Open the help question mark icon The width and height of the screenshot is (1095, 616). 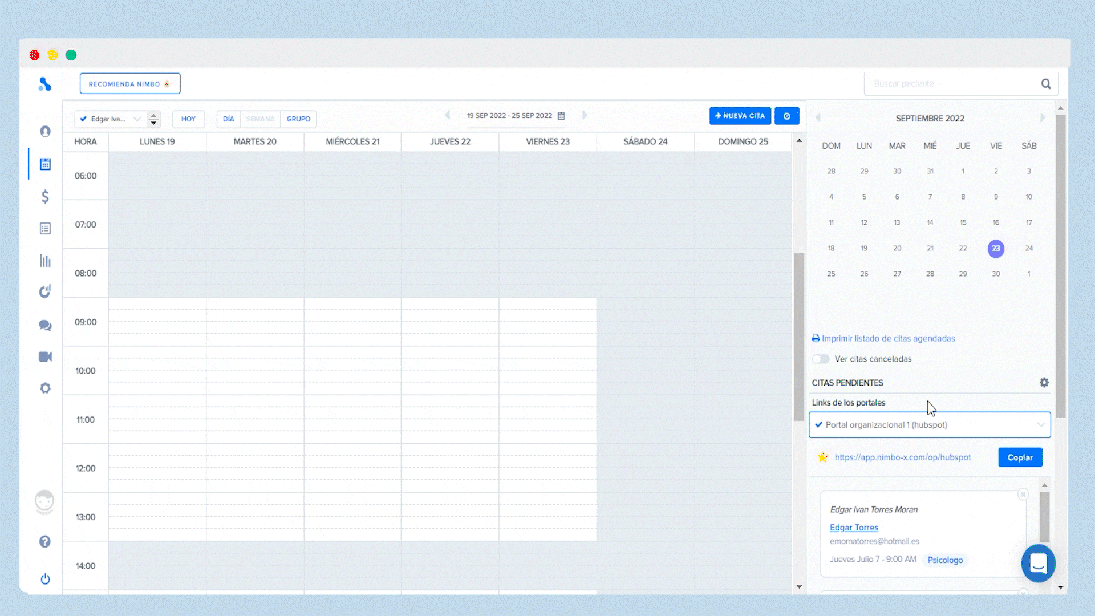point(45,542)
